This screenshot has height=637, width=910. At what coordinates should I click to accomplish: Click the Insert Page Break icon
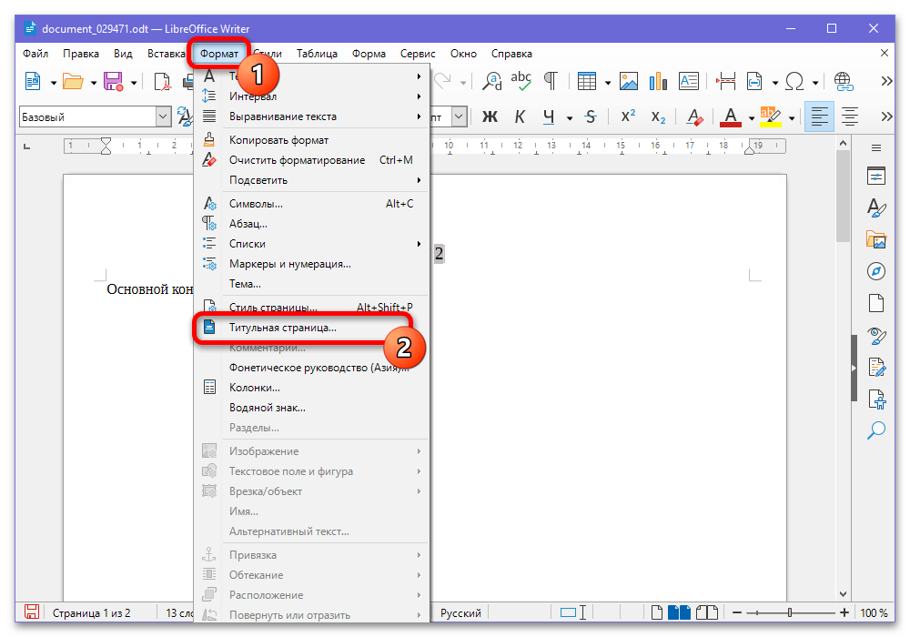725,82
